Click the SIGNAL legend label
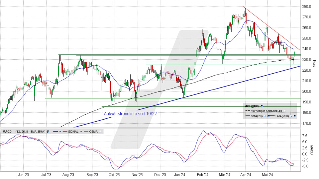Viewport: 319px width, 179px height. coord(73,132)
